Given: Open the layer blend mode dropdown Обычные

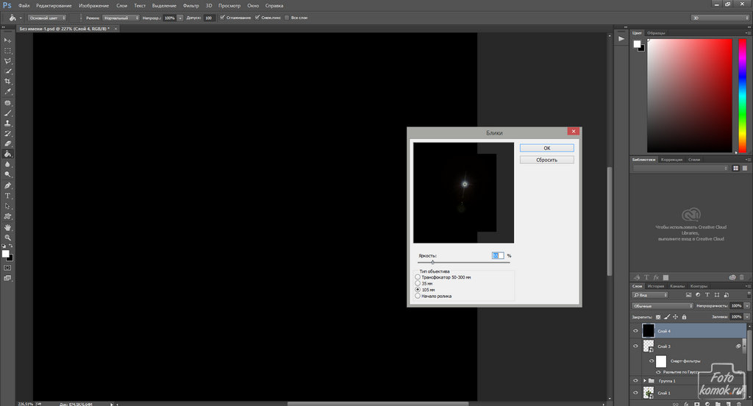Looking at the screenshot, I should (x=662, y=305).
